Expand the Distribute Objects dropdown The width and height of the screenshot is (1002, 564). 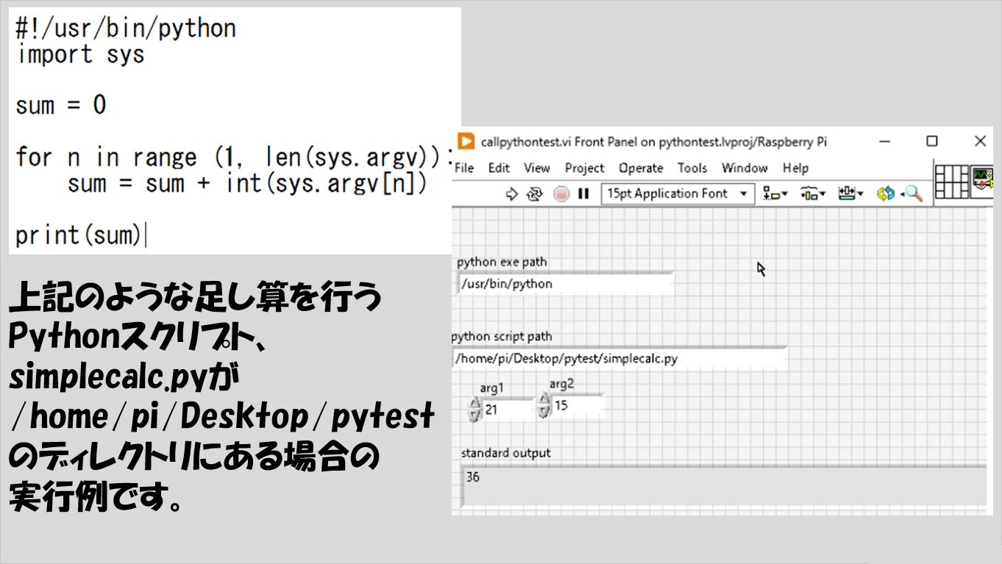(x=813, y=194)
